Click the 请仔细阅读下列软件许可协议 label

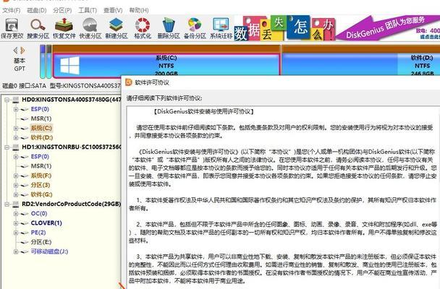point(164,98)
